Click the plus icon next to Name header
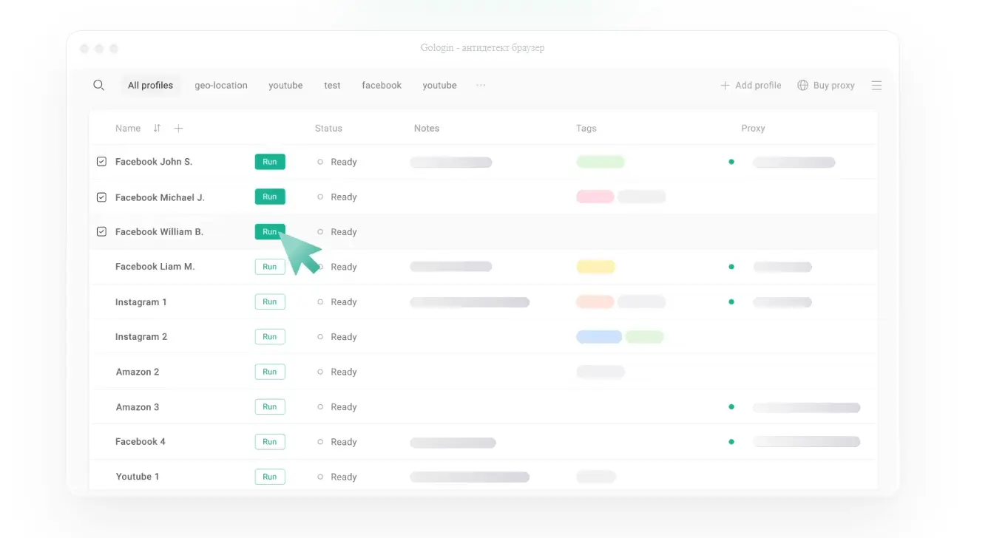 pos(178,128)
